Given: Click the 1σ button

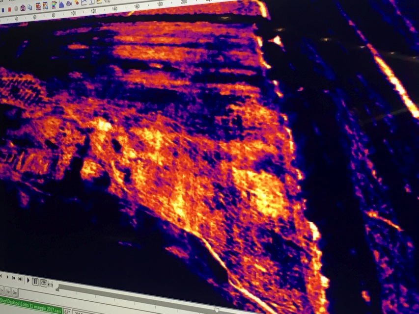Looking at the screenshot, I should pyautogui.click(x=8, y=291).
